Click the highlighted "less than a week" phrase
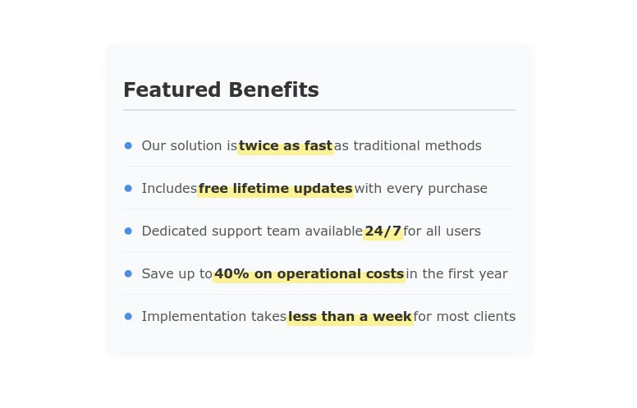 click(x=350, y=317)
